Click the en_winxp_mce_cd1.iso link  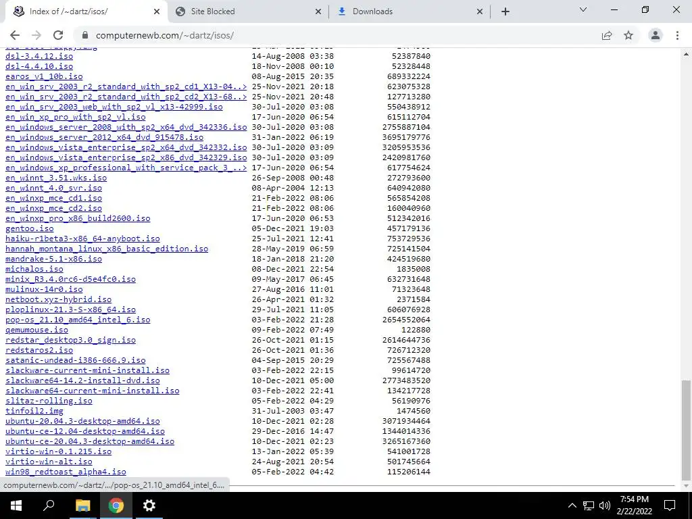(x=54, y=198)
